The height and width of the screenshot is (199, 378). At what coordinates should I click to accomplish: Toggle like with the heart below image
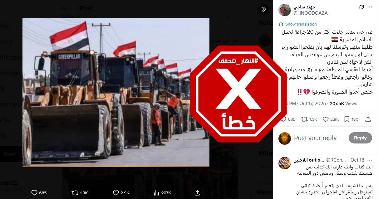coord(121,193)
